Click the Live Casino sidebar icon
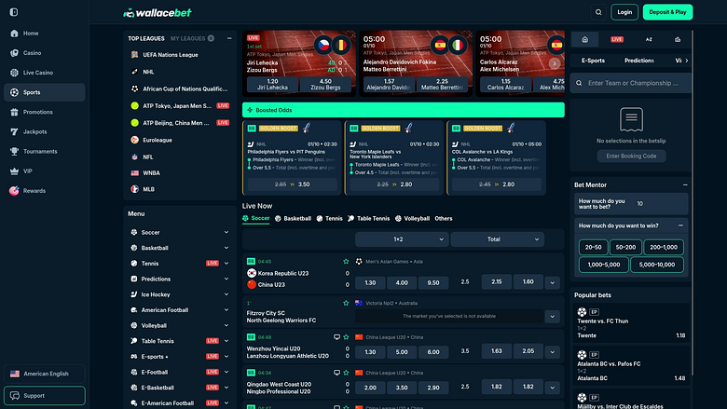The width and height of the screenshot is (727, 409). (x=14, y=73)
